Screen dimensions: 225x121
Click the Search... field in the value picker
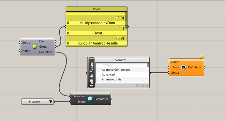tap(122, 60)
